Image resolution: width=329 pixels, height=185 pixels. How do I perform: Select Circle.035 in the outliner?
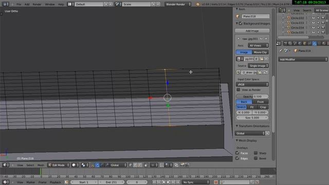[297, 32]
